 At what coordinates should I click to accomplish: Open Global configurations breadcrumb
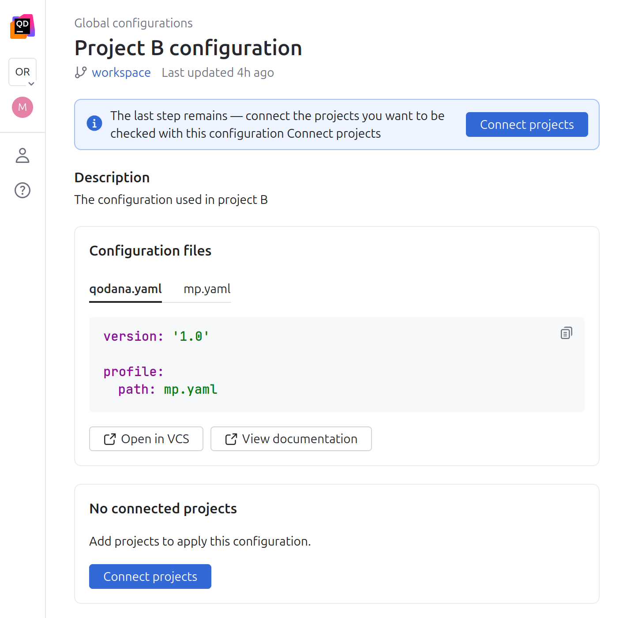click(133, 23)
